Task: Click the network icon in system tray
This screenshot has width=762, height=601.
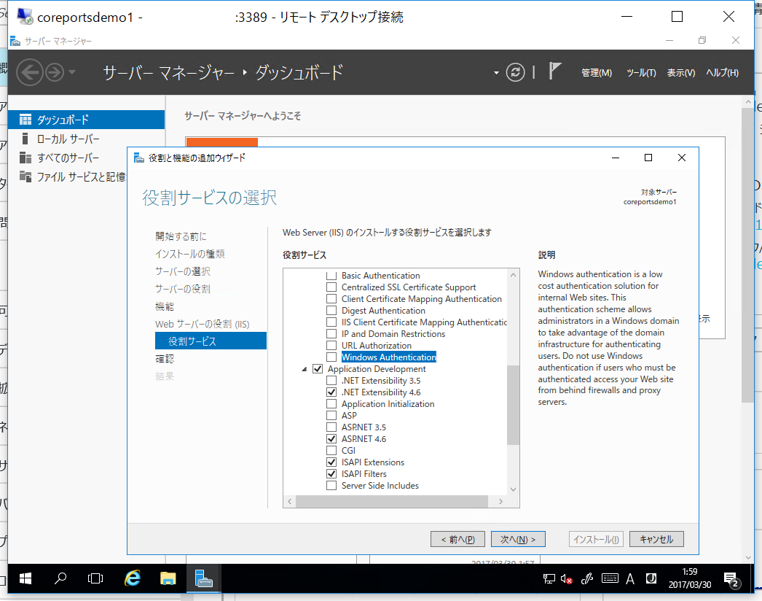Action: click(549, 578)
